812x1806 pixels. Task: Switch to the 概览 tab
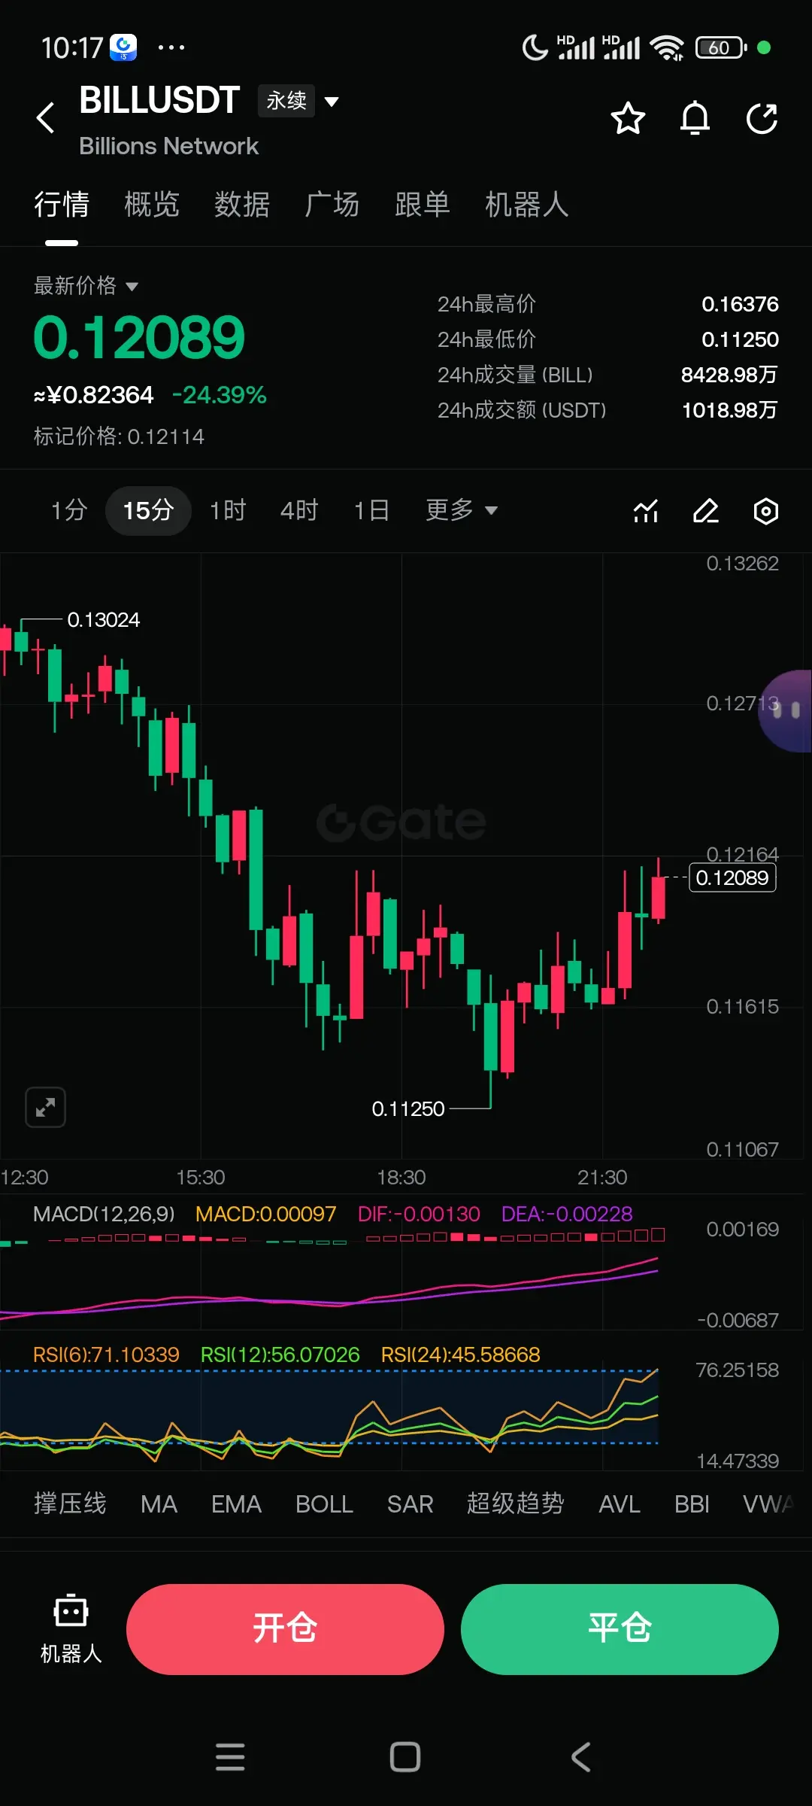click(x=152, y=205)
